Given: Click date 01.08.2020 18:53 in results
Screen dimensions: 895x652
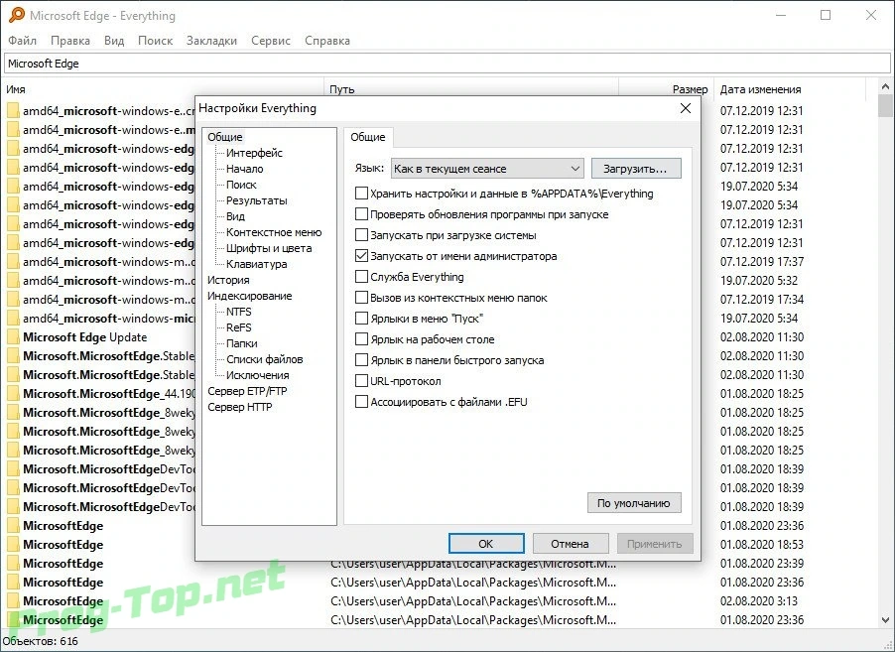Looking at the screenshot, I should (761, 544).
